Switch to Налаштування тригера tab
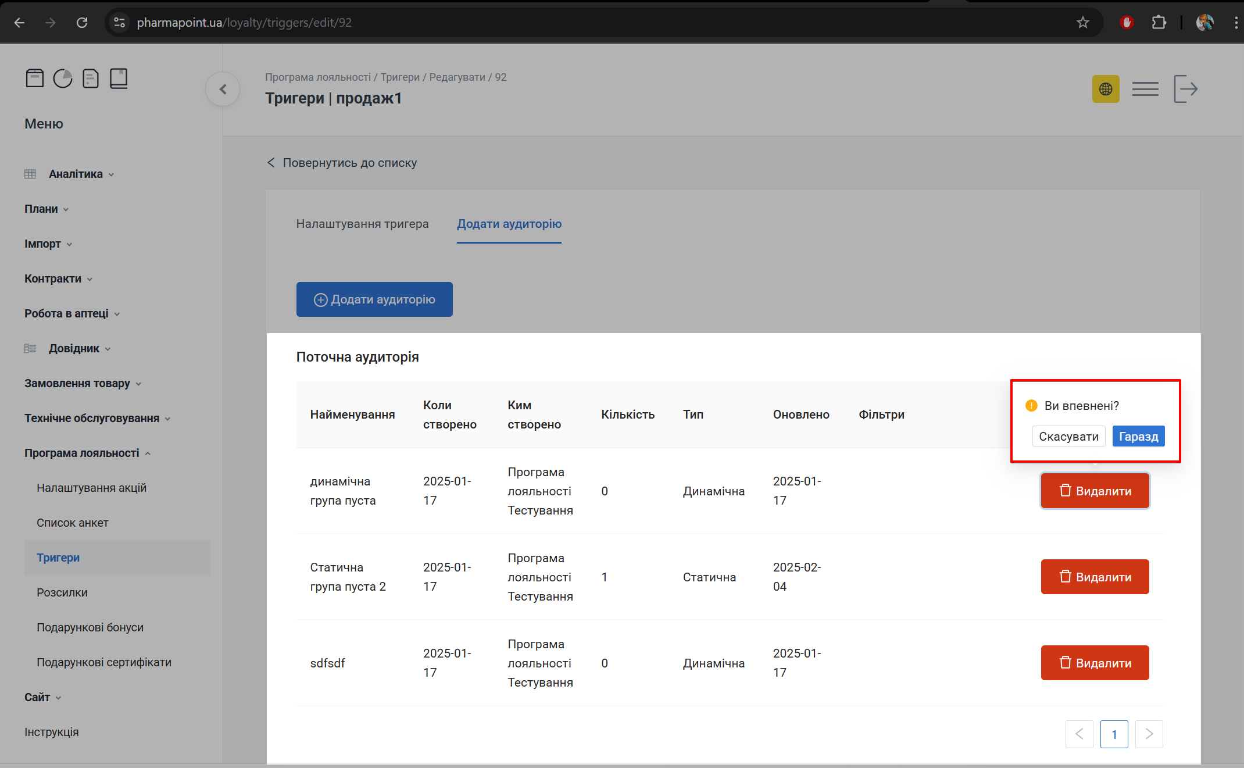Screen dimensions: 1244x768 (362, 224)
